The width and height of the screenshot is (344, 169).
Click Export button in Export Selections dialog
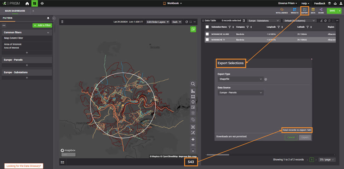[305, 138]
